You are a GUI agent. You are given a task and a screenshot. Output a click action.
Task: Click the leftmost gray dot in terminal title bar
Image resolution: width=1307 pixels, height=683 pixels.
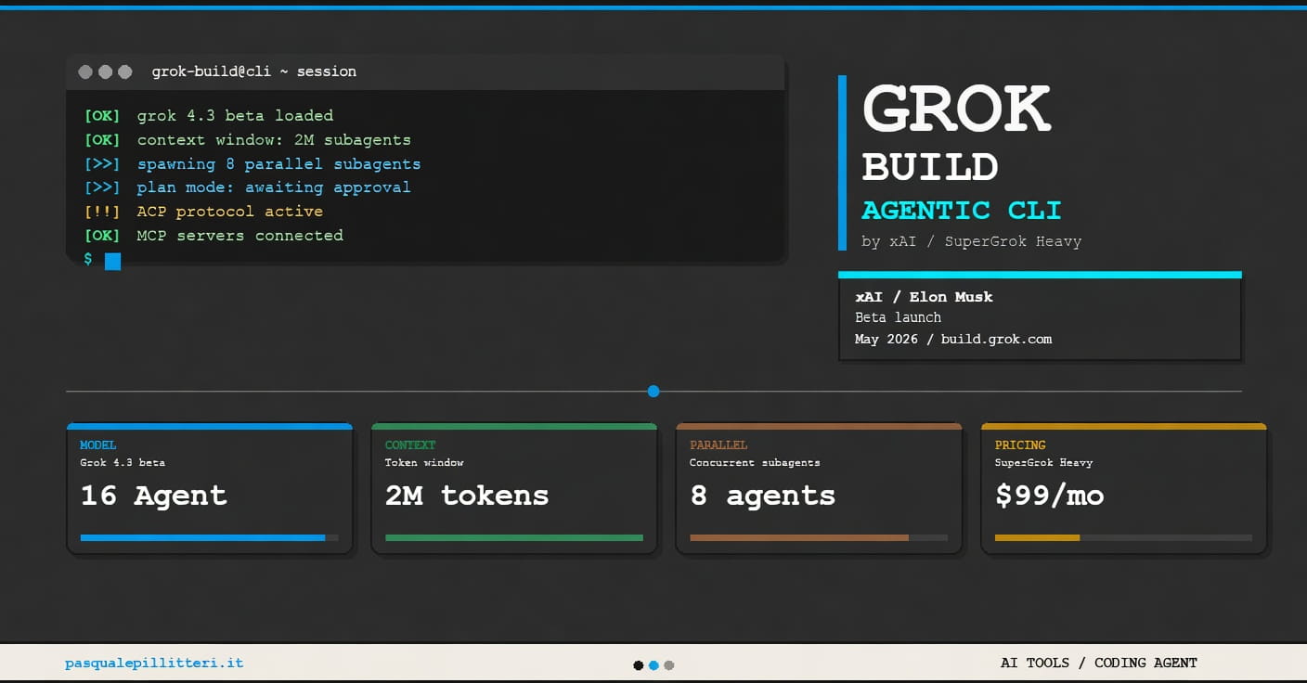pos(85,71)
